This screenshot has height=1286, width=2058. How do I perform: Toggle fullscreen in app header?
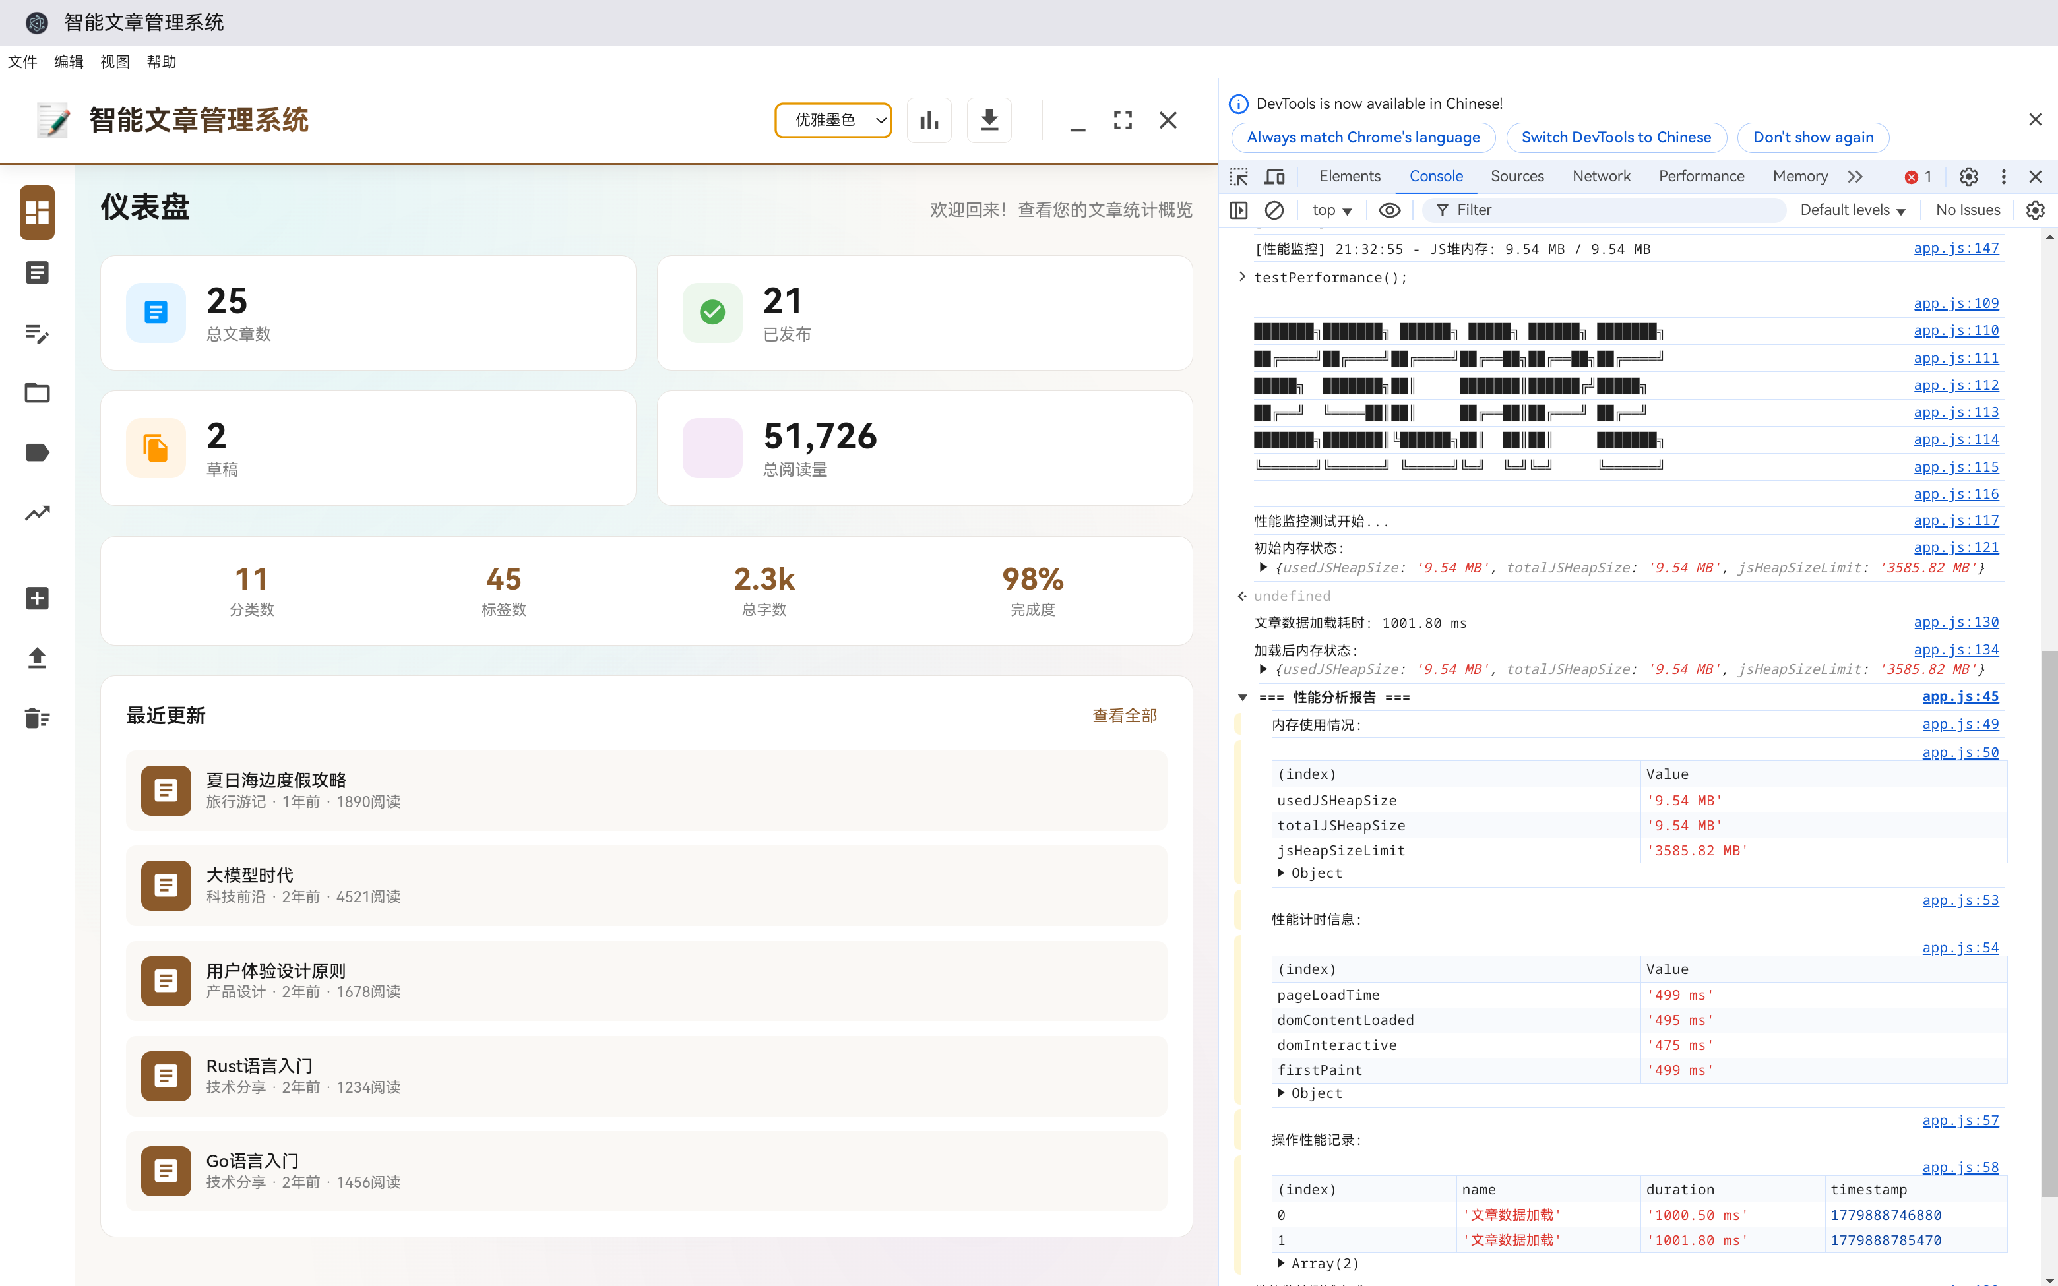1123,120
